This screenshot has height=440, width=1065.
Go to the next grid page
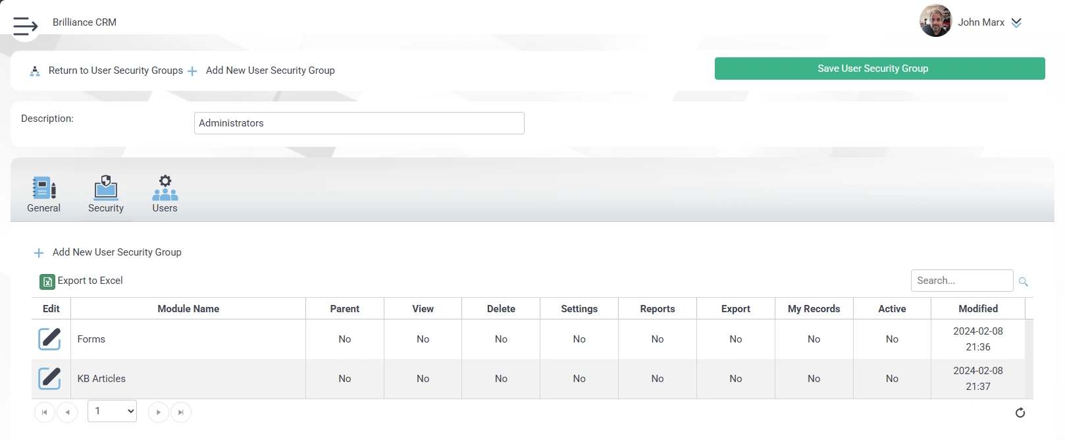[x=158, y=412]
